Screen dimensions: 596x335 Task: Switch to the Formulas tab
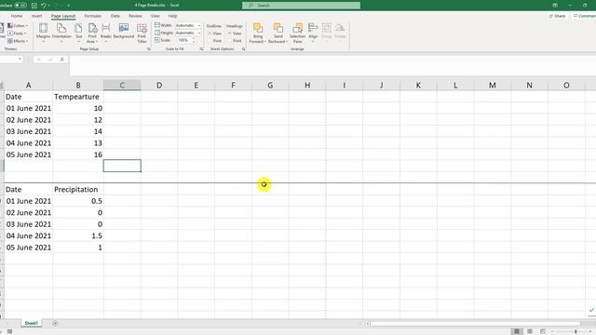(93, 16)
